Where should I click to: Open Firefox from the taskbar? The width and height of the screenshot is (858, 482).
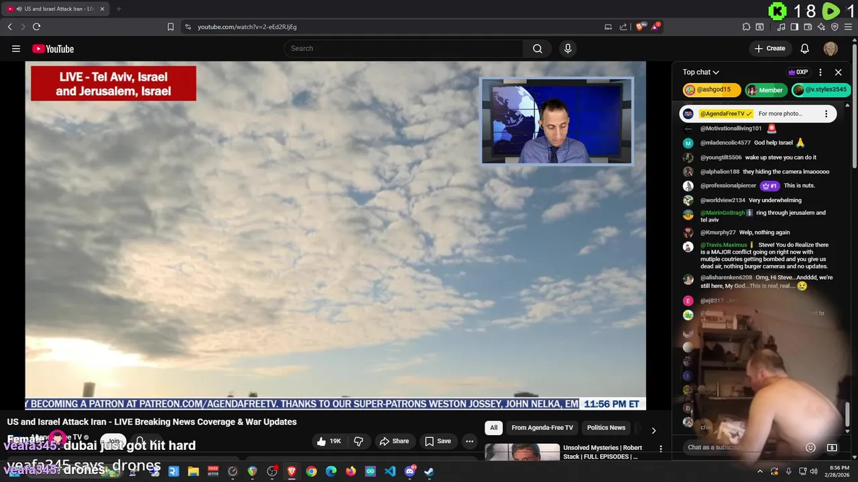click(x=351, y=471)
